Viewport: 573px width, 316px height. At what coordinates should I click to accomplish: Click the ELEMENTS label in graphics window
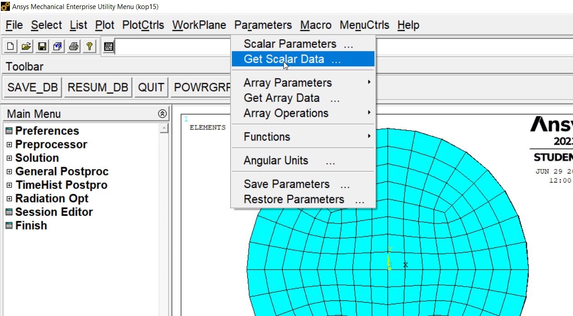tap(208, 128)
